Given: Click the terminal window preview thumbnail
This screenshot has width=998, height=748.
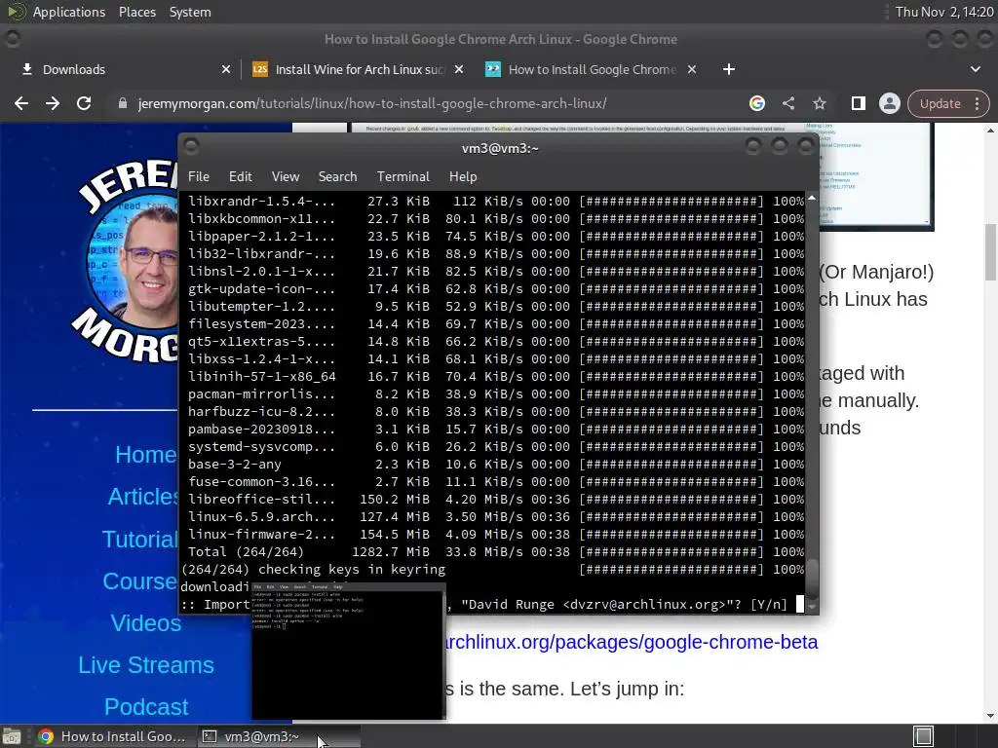Looking at the screenshot, I should (348, 651).
